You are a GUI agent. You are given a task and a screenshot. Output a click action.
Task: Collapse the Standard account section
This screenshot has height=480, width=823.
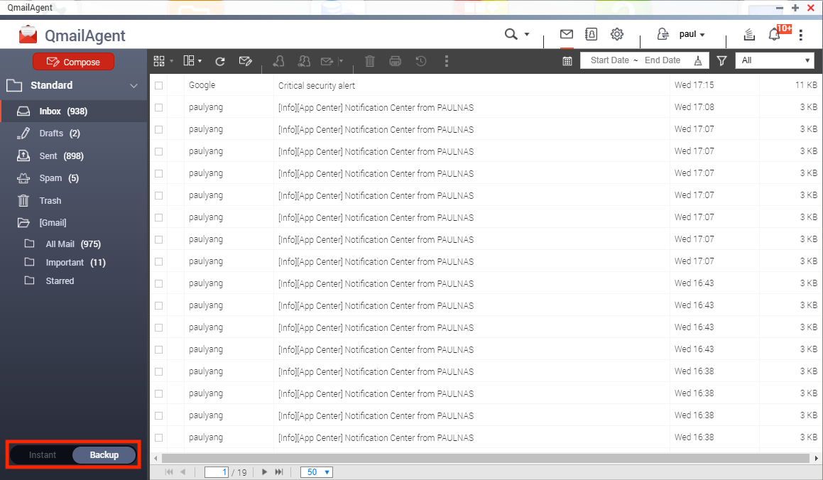132,84
